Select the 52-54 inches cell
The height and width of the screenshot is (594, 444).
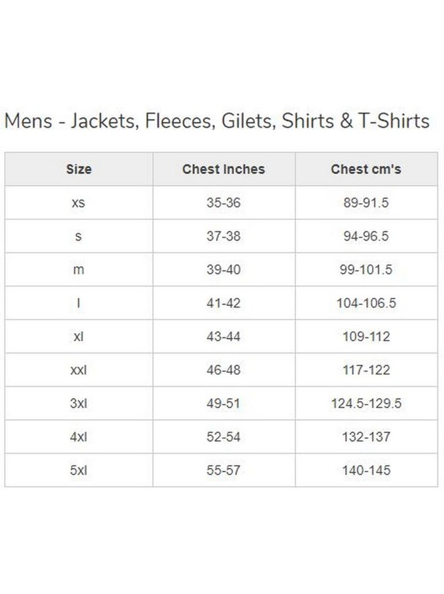coord(224,437)
